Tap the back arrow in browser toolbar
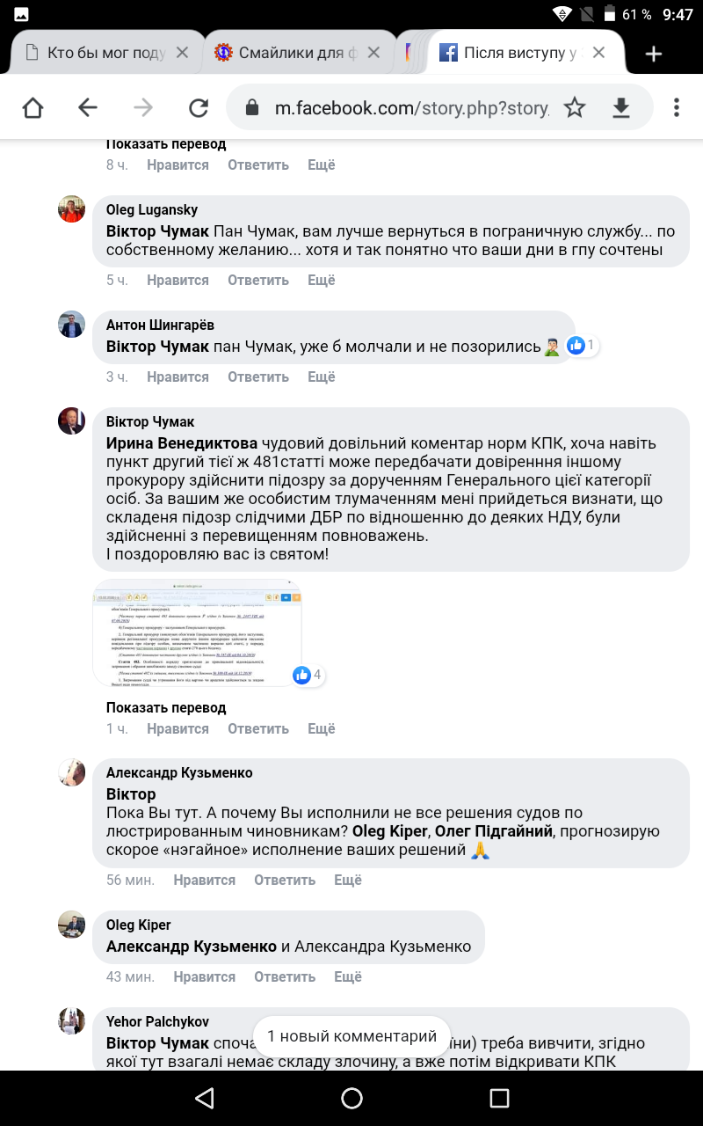 (x=87, y=107)
